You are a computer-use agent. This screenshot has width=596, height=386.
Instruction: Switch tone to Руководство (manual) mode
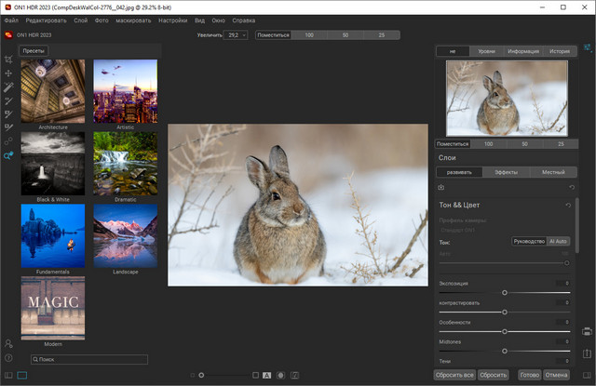tap(529, 242)
